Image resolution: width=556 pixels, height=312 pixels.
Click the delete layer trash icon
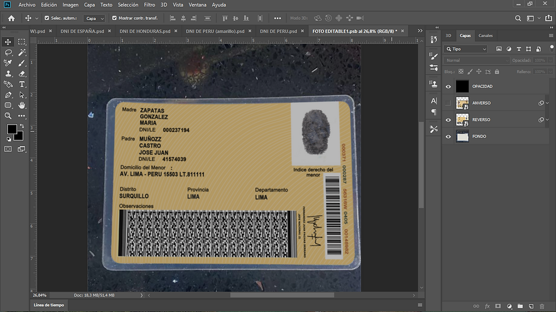coord(542,306)
